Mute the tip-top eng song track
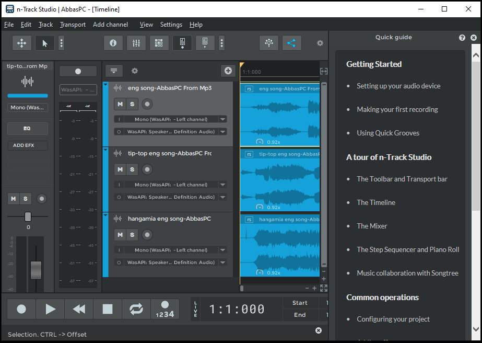 [120, 169]
